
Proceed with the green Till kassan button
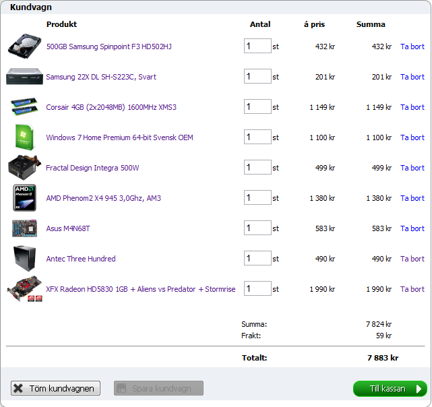(390, 389)
